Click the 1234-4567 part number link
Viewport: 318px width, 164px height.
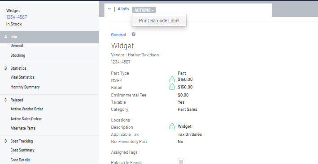point(17,17)
